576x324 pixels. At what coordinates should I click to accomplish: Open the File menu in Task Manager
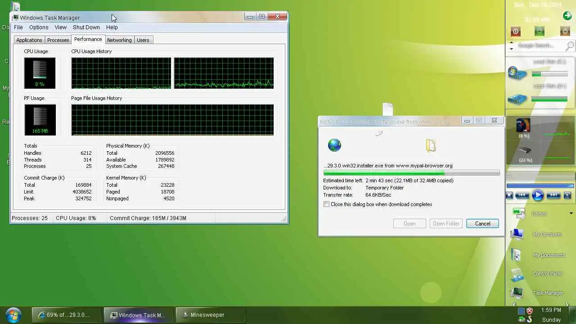18,27
